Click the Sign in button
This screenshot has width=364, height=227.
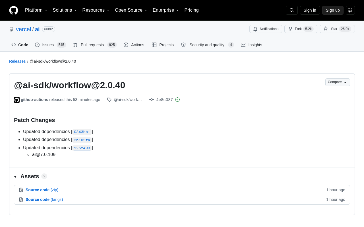coord(310,10)
